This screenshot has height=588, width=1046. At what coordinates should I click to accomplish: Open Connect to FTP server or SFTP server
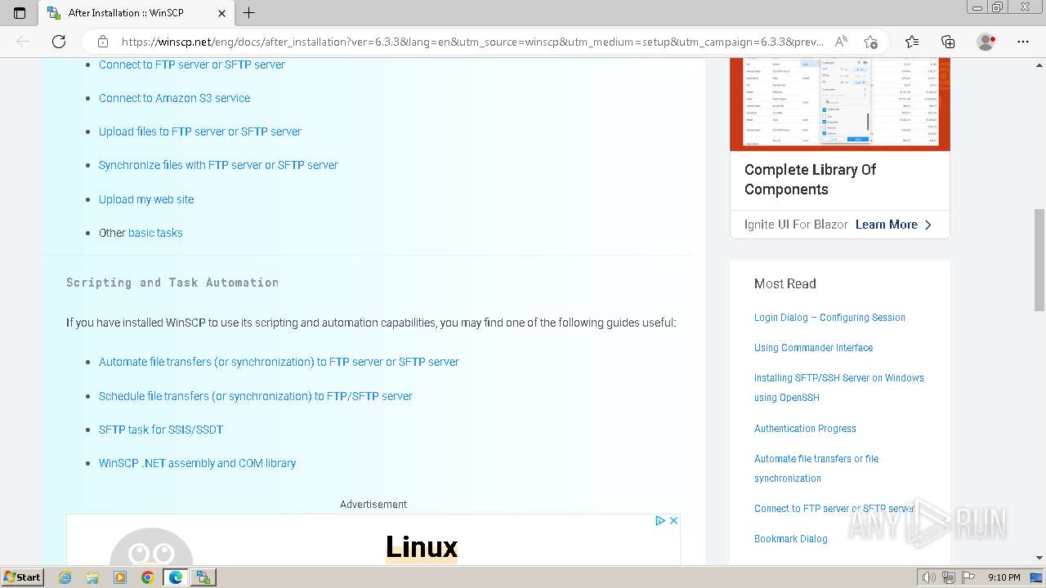coord(192,65)
